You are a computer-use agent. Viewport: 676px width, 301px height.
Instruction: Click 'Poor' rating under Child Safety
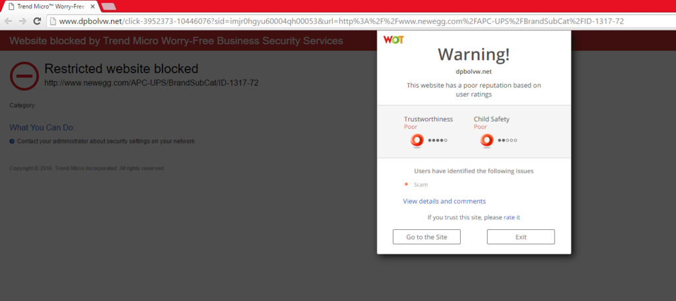481,127
